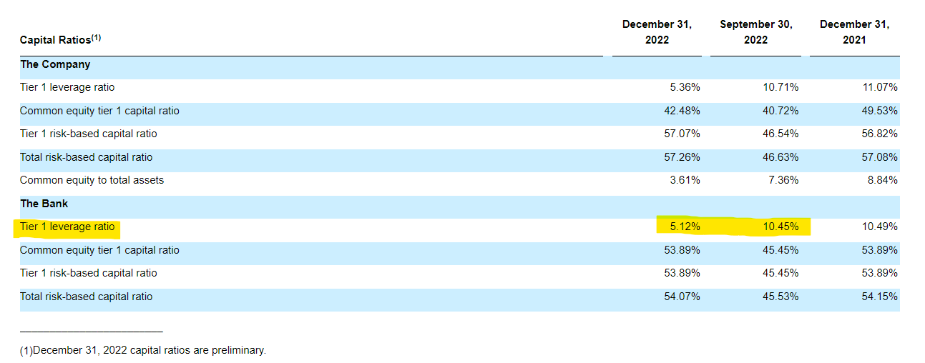The width and height of the screenshot is (925, 363).
Task: Select the value 40.72%
Action: (x=780, y=111)
